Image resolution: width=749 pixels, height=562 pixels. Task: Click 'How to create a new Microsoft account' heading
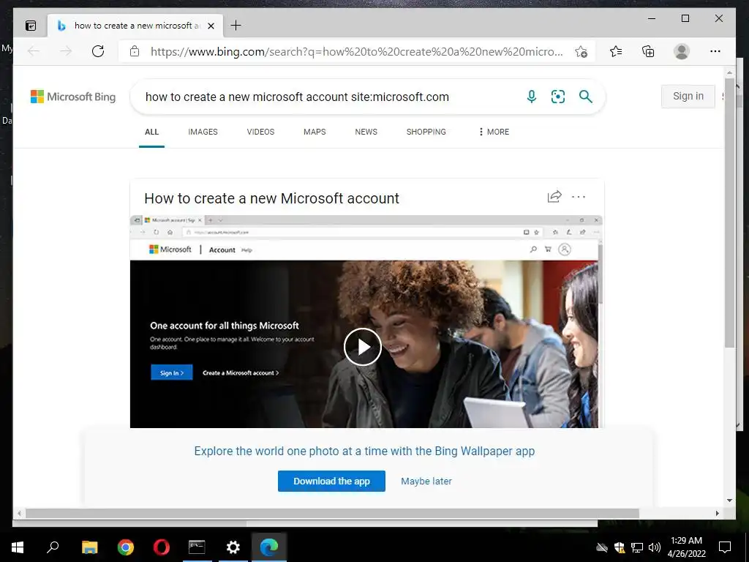click(x=271, y=198)
